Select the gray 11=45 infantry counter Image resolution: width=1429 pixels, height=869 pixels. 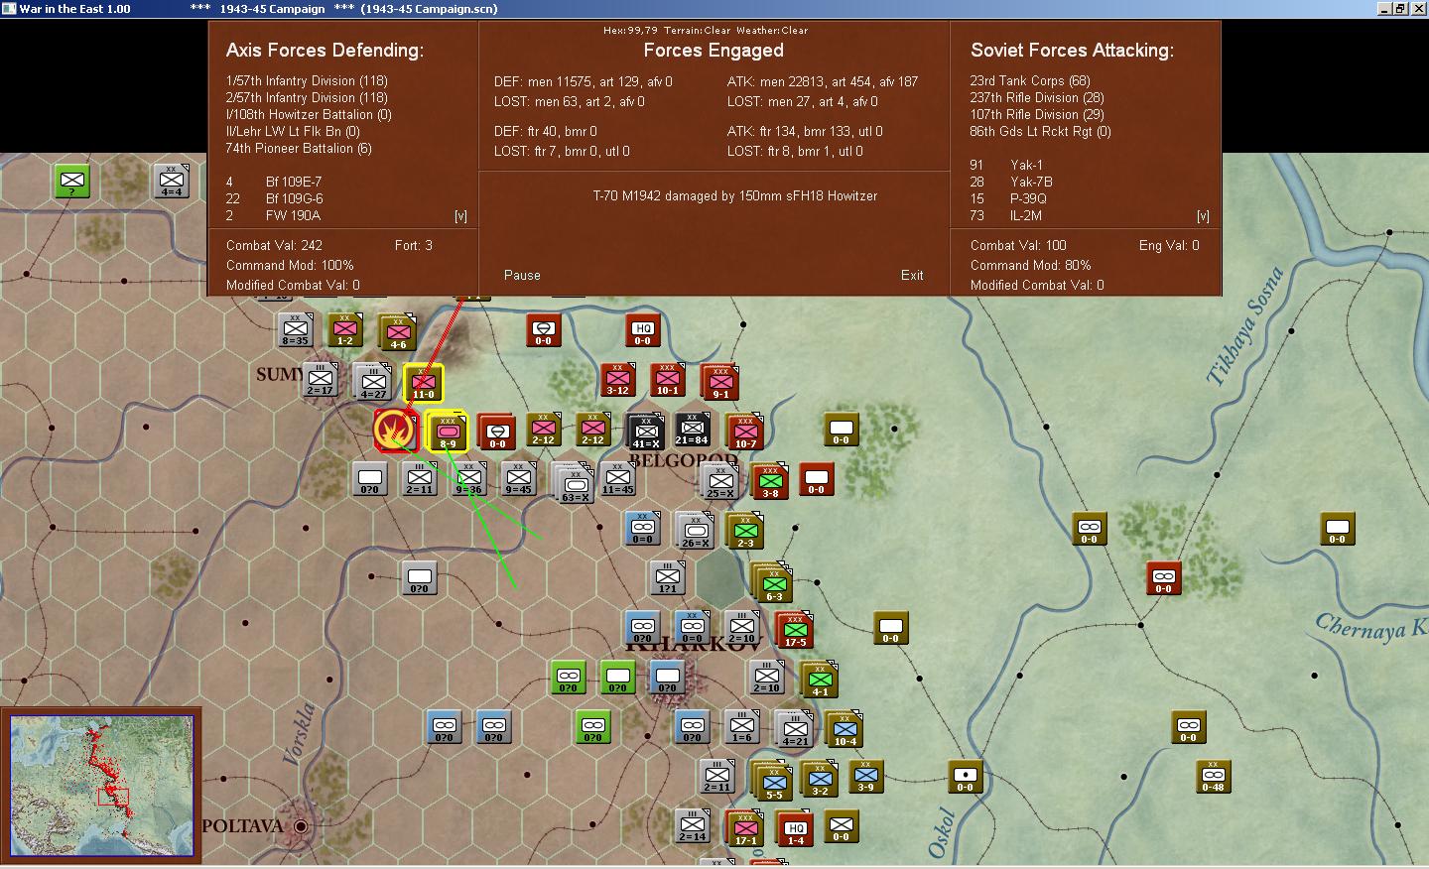coord(618,478)
